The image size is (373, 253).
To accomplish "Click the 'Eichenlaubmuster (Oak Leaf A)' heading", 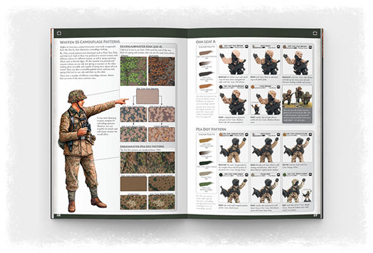I will coord(142,46).
